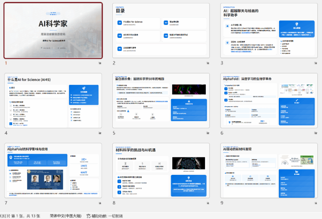The image size is (322, 219).
Task: Click the transition star icon under slide 9
Action: point(316,203)
